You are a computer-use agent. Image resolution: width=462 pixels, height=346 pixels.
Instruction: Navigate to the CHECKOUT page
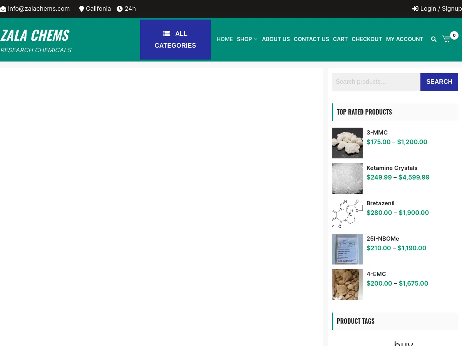coord(367,39)
